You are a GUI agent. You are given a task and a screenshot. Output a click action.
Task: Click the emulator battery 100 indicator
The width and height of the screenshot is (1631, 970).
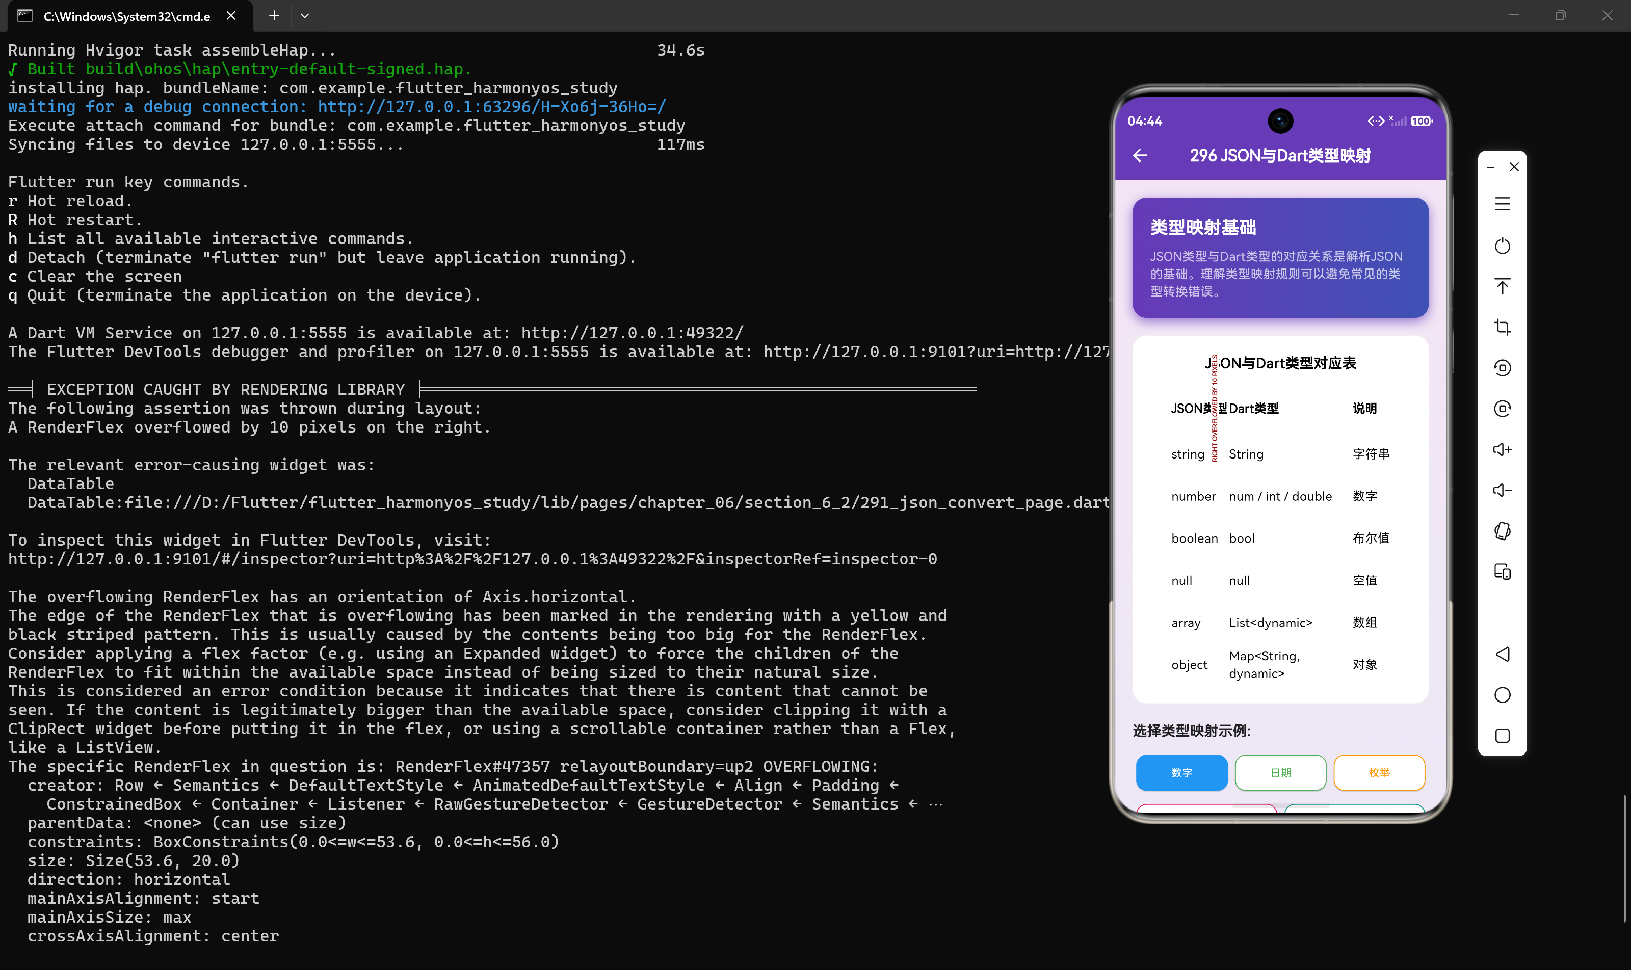click(1420, 121)
